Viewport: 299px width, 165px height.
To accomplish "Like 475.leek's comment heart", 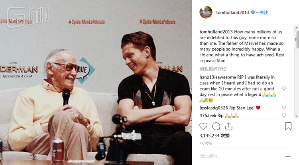I will [284, 115].
